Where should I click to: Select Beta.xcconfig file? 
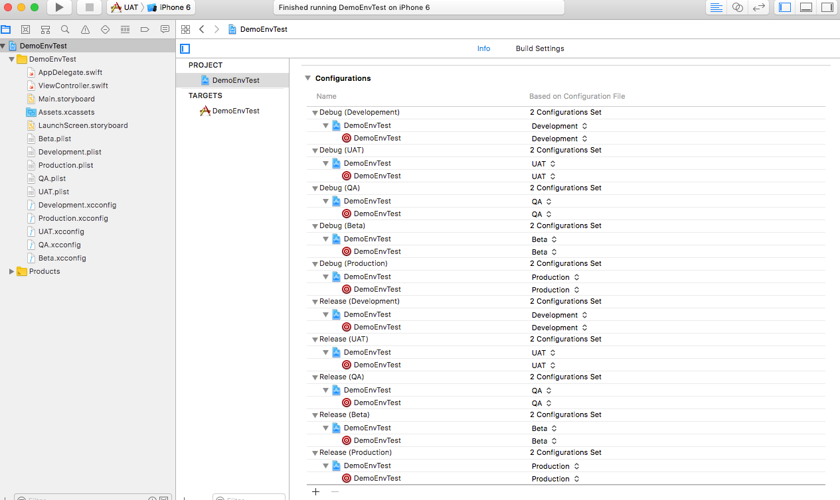pos(62,258)
